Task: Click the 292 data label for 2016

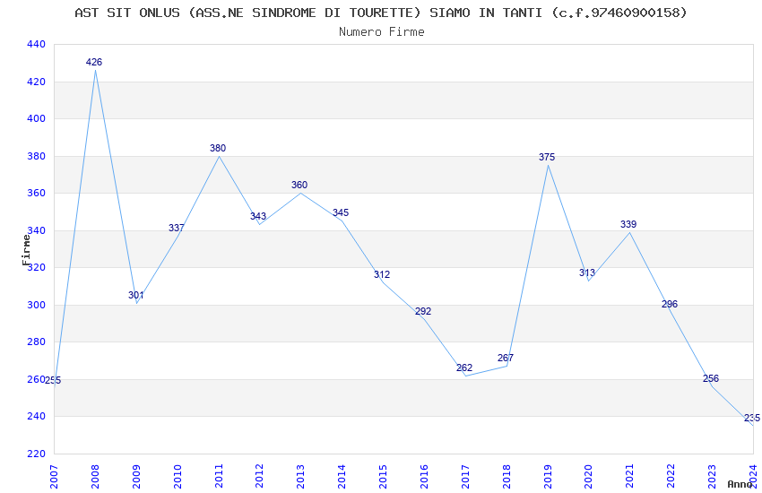Action: (x=423, y=311)
